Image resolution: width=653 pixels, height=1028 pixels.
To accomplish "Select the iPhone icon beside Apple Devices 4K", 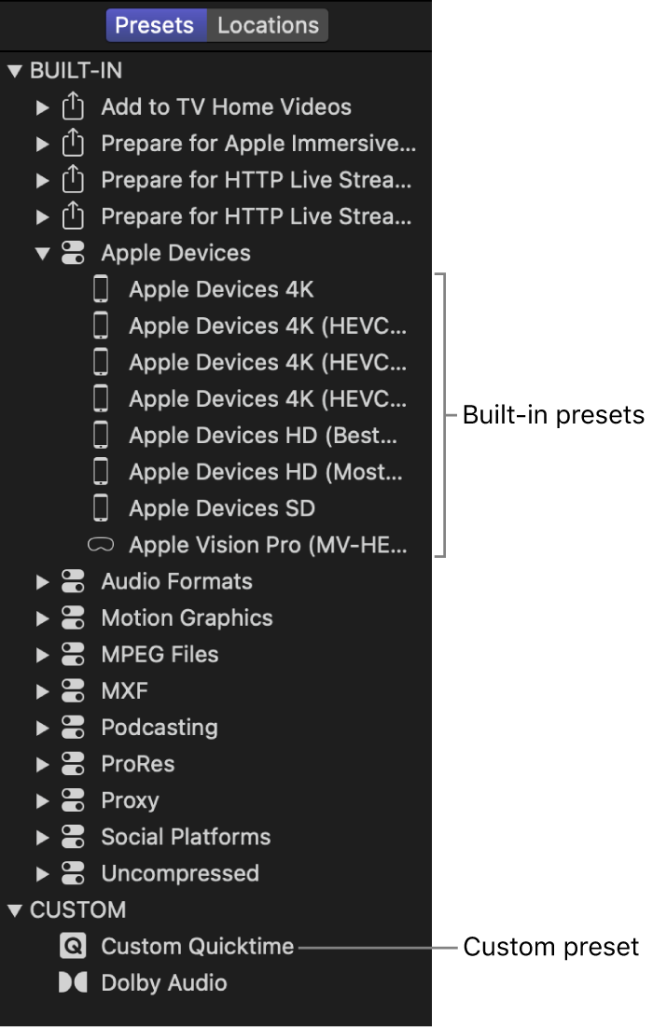I will [101, 289].
